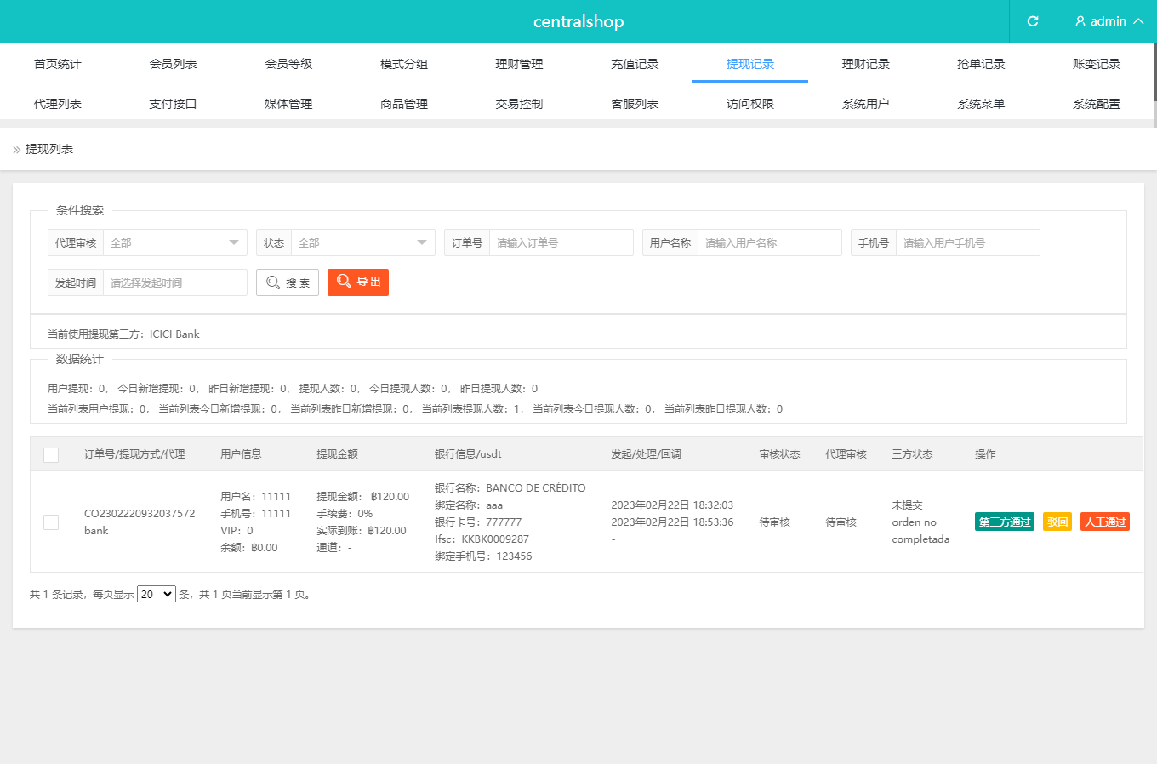Click the 用户名称 input field
1157x764 pixels.
coord(769,242)
